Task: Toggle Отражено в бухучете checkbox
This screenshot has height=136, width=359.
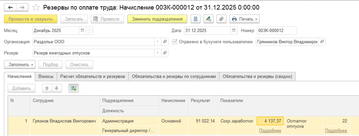Action: [175, 42]
